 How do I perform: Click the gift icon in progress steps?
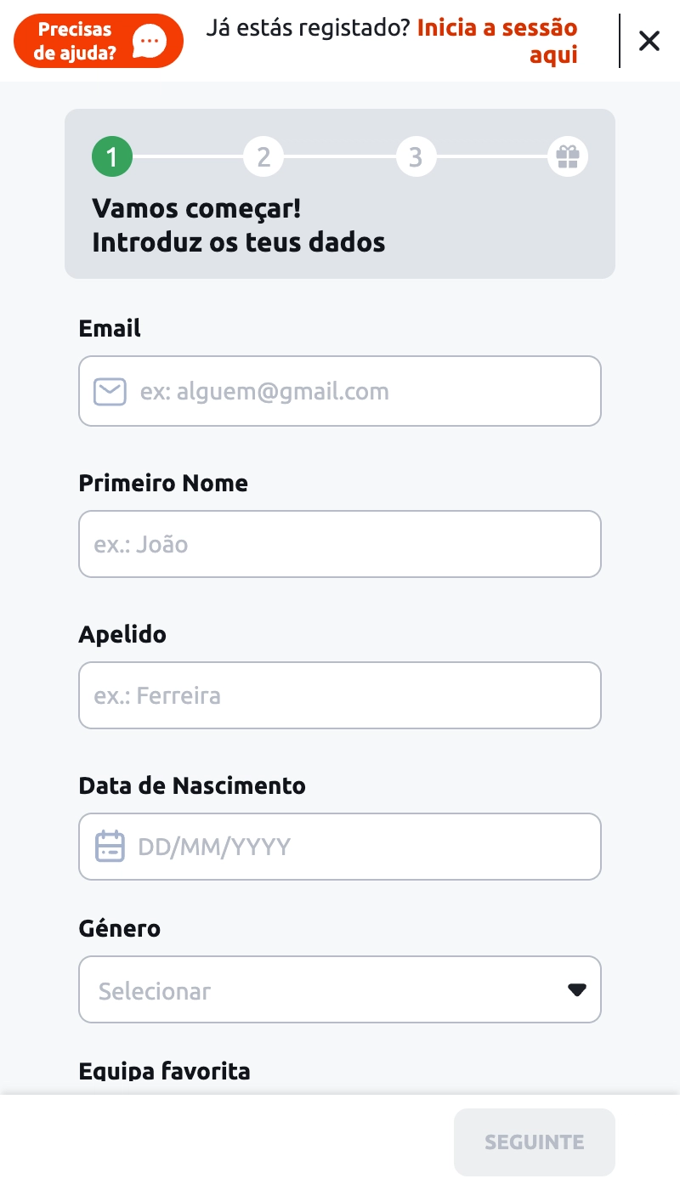point(567,157)
